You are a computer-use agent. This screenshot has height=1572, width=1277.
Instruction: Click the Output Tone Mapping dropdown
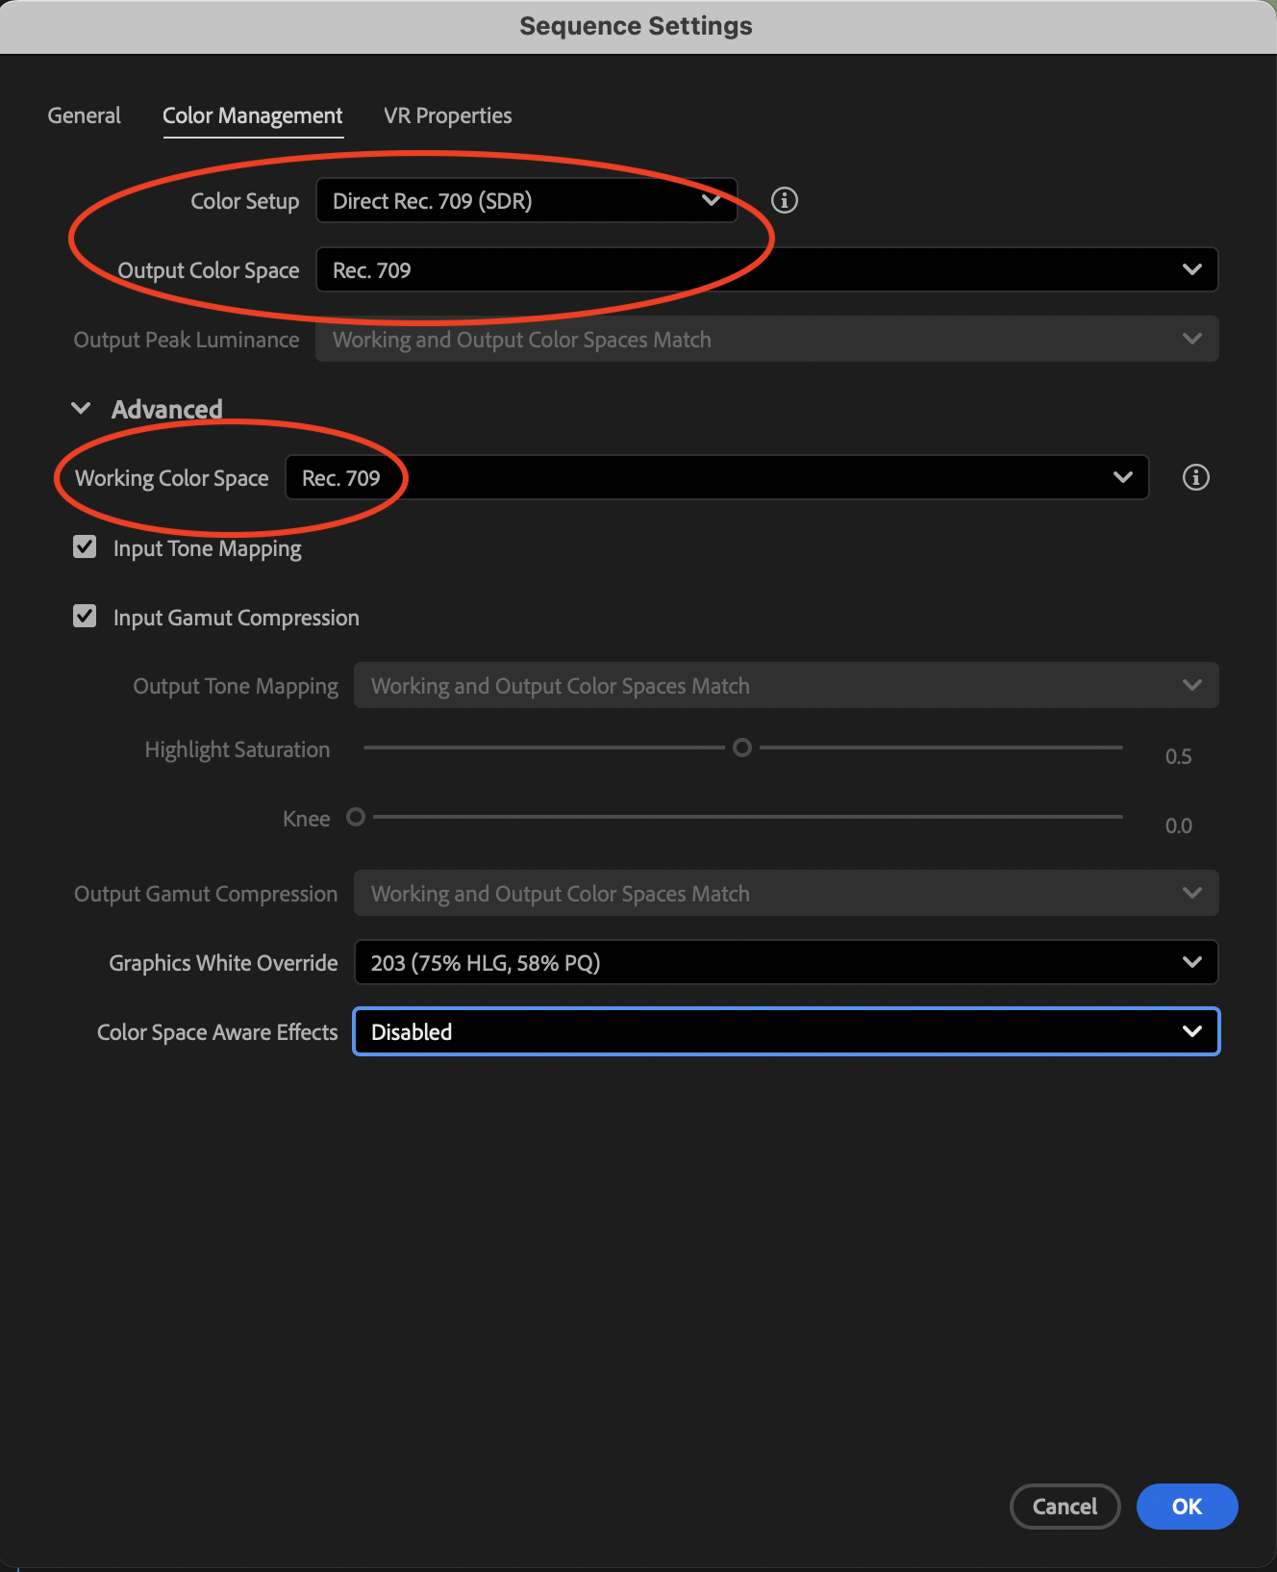(x=786, y=685)
